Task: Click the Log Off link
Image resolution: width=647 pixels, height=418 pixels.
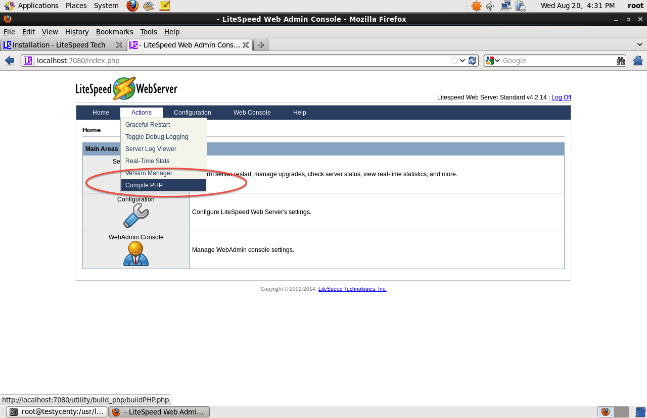Action: pyautogui.click(x=561, y=97)
